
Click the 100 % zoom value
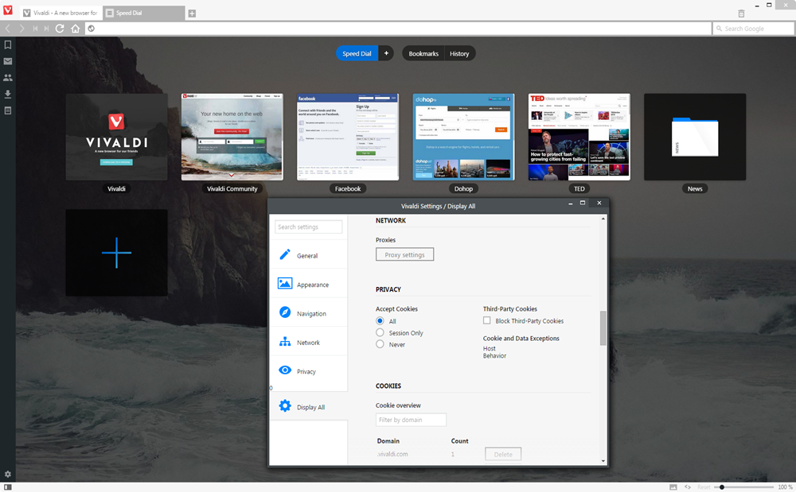785,487
